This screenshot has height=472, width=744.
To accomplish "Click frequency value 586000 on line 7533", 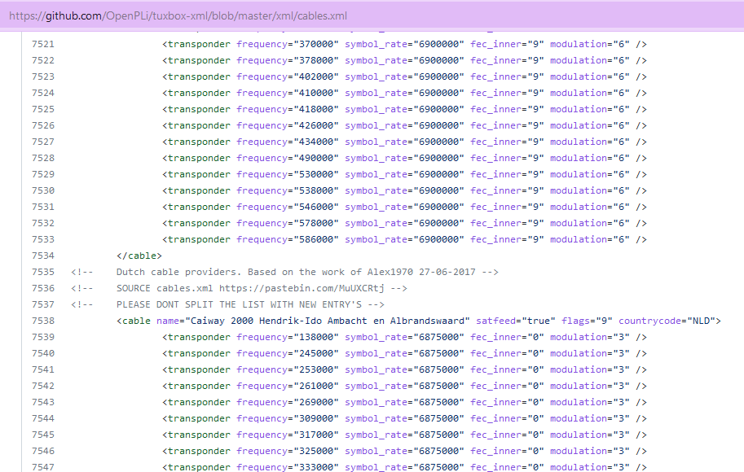I will [x=319, y=239].
